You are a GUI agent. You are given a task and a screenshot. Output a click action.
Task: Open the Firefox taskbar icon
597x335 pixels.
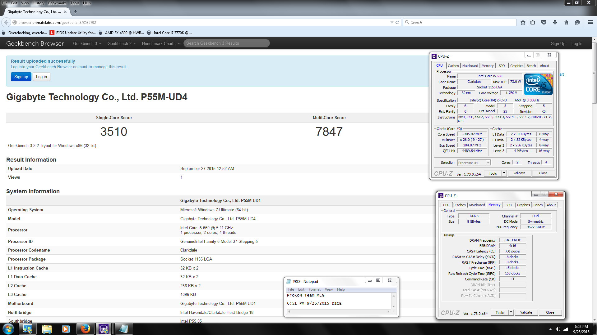click(x=85, y=329)
